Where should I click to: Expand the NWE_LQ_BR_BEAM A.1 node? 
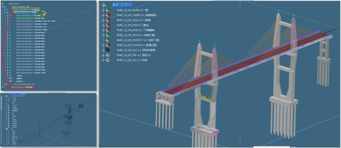[103, 10]
